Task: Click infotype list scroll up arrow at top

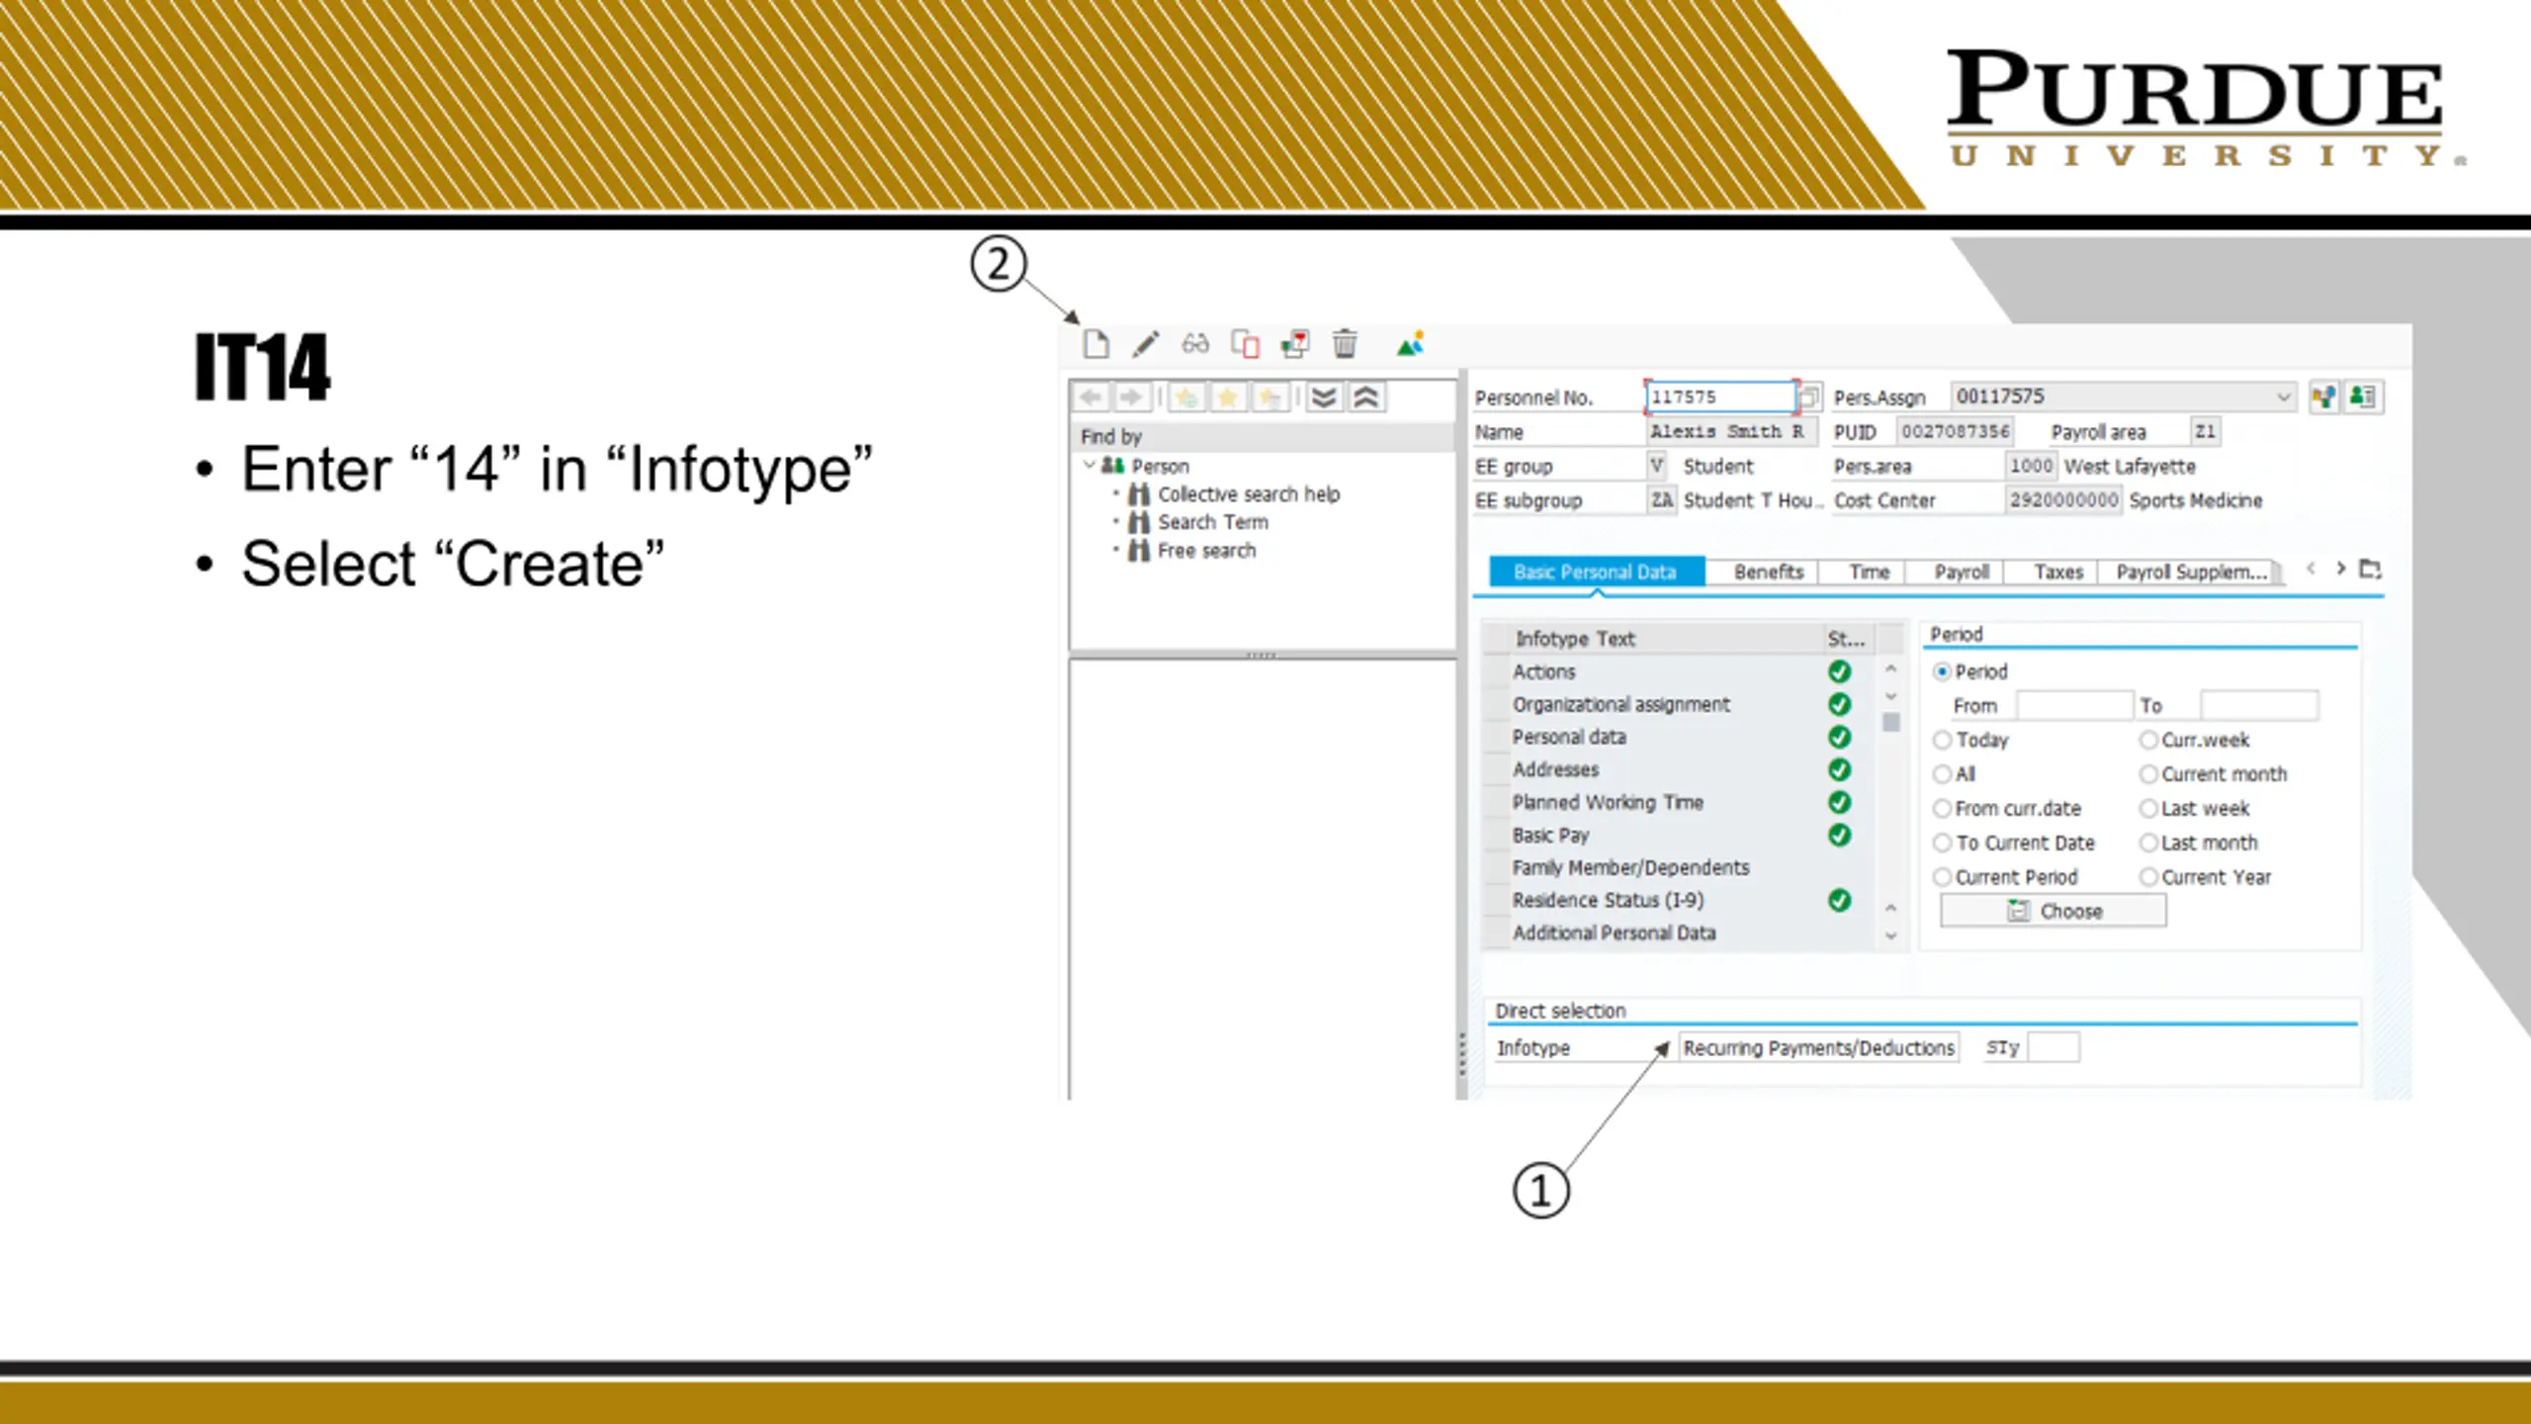Action: coord(1890,669)
